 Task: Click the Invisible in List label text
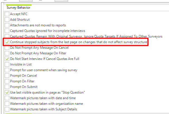point(21,64)
